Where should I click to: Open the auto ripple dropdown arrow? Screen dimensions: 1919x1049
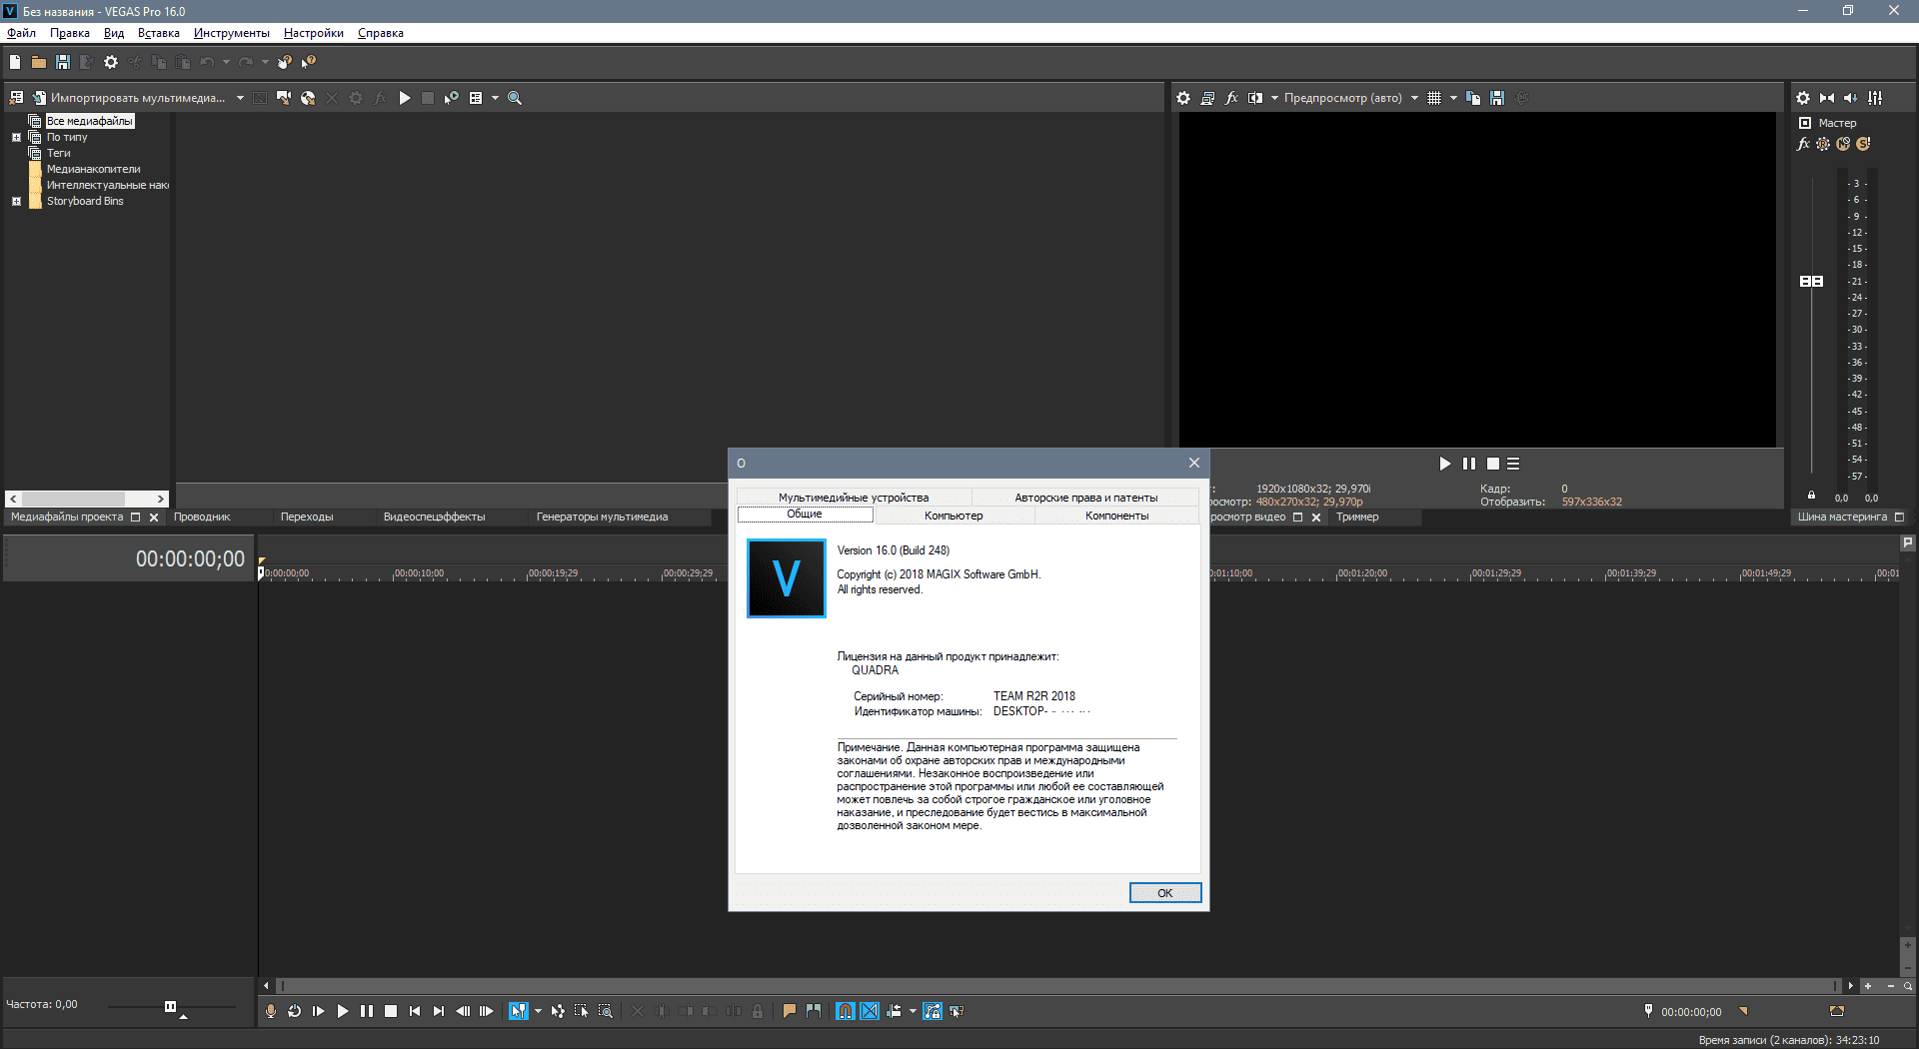[913, 1011]
